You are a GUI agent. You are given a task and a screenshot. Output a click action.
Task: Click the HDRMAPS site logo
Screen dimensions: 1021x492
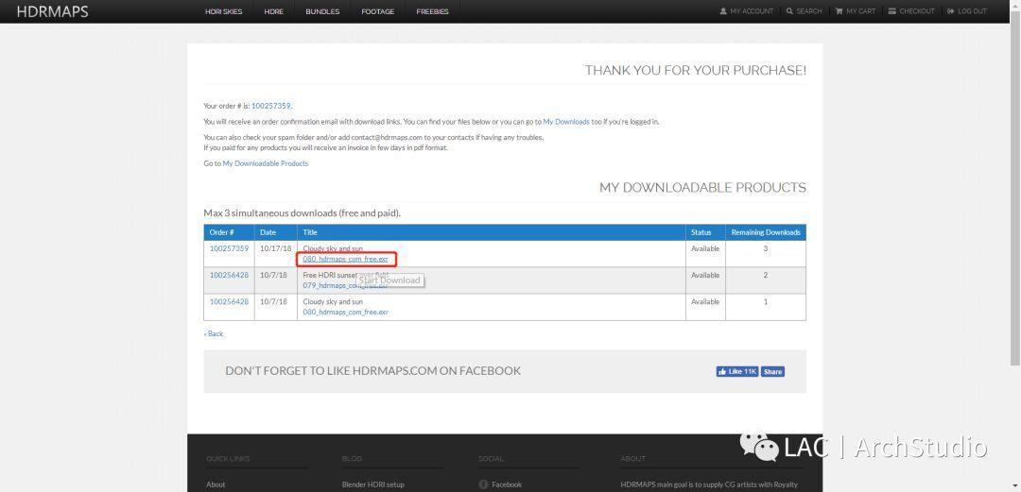click(x=53, y=11)
